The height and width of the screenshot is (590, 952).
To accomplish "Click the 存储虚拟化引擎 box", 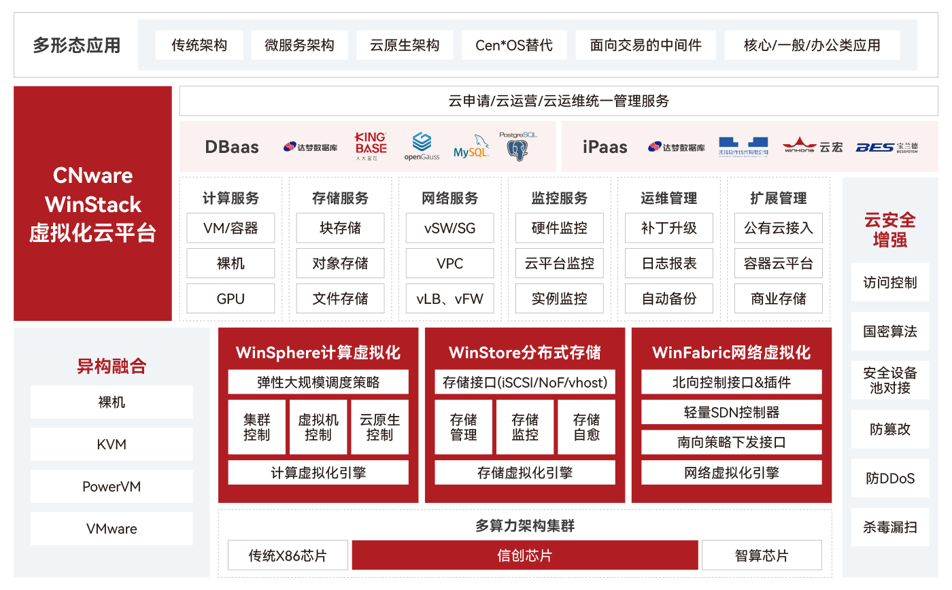I will point(525,472).
